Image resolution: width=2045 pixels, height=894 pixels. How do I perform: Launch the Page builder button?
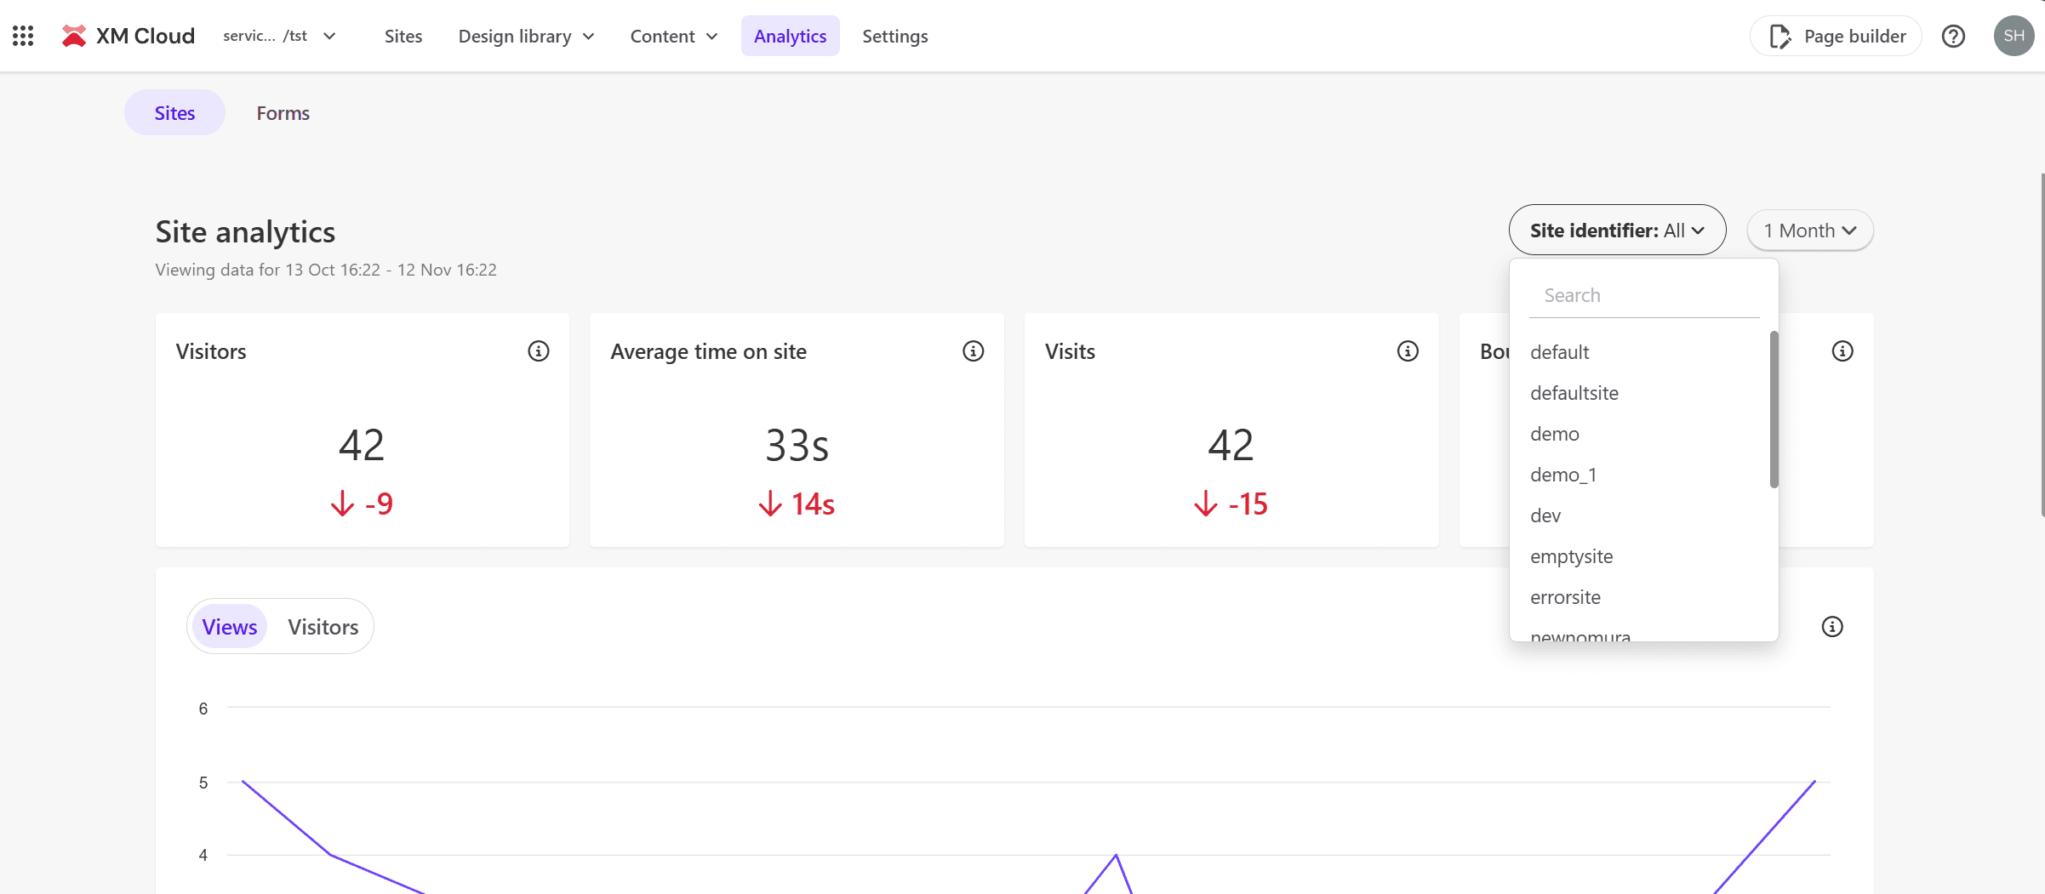click(1837, 36)
